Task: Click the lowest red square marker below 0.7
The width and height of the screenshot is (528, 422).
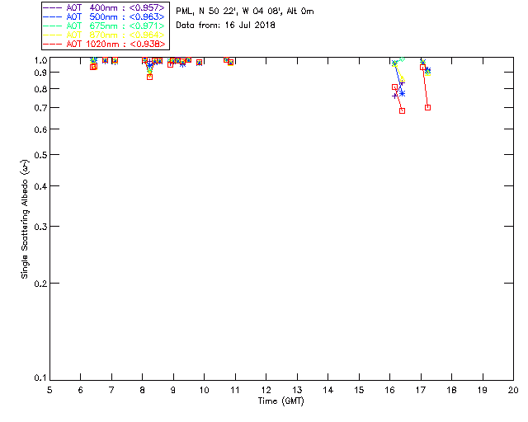Action: 402,110
